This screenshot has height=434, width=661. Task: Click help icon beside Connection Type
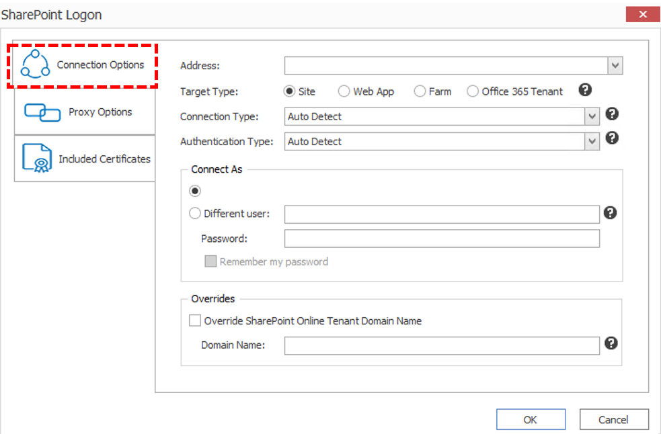click(x=611, y=114)
